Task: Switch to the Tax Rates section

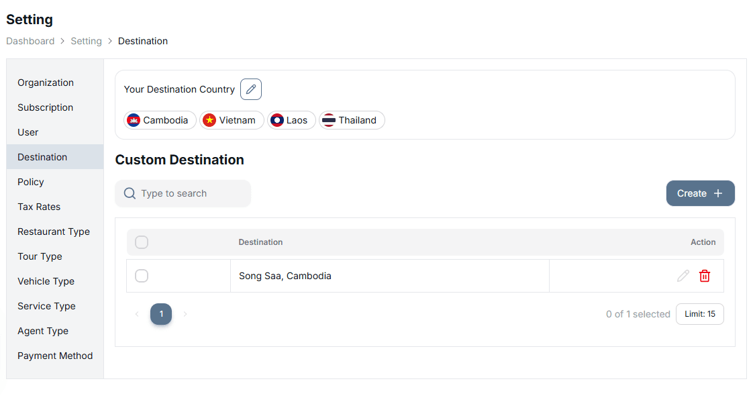Action: 38,206
